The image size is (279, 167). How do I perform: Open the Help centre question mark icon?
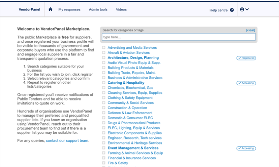pos(232,10)
